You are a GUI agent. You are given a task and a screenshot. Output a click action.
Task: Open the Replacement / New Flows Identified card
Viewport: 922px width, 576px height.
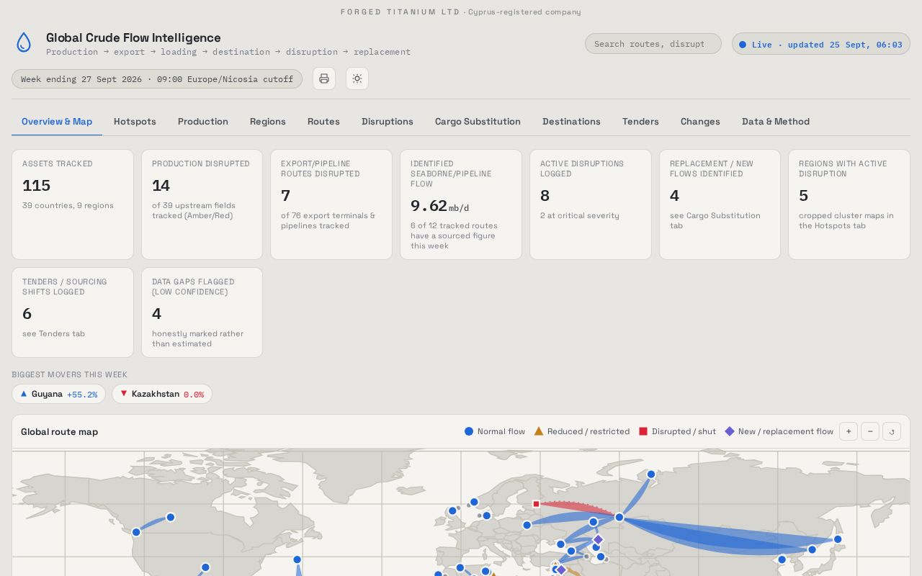click(x=720, y=204)
